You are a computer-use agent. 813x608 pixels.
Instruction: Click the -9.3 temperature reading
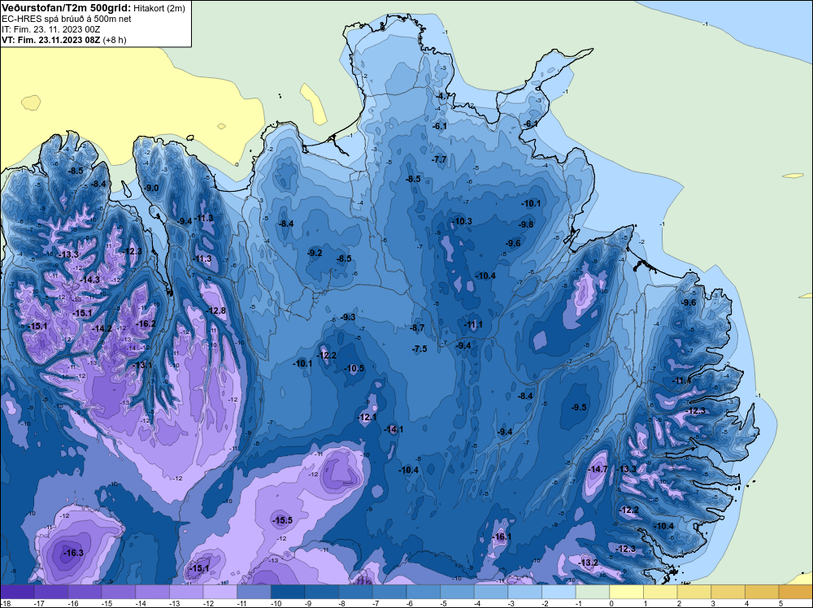point(348,317)
